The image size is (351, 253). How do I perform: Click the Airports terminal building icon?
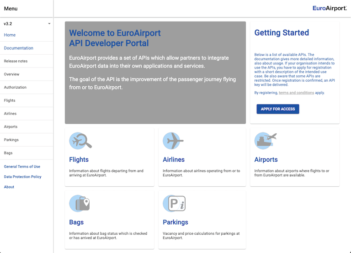pyautogui.click(x=266, y=141)
